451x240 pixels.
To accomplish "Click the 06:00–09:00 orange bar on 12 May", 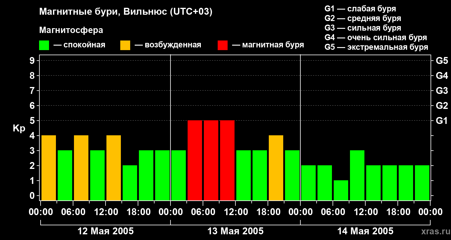I will (81, 168).
